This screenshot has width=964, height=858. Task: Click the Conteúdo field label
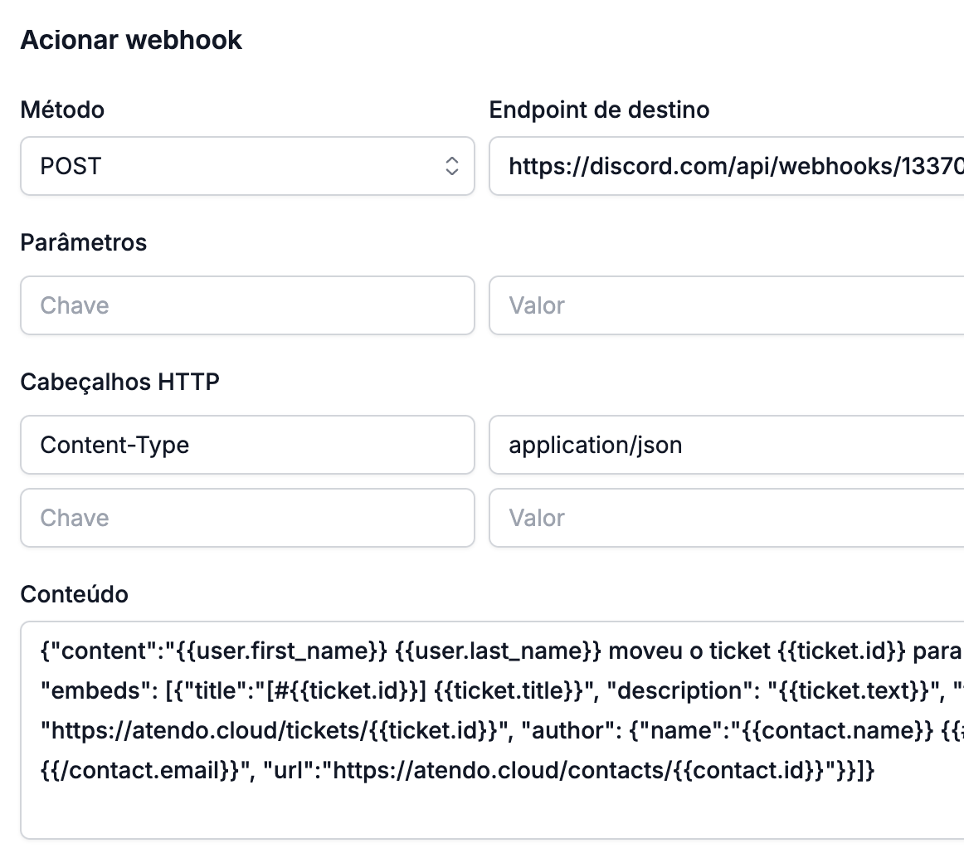[74, 594]
